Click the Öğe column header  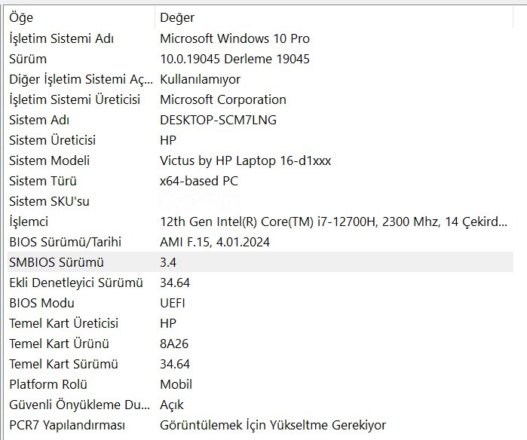point(21,17)
